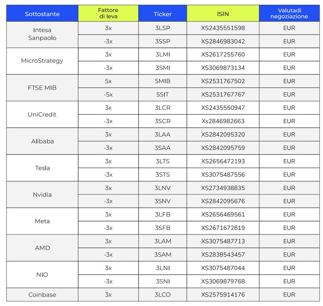Click ticker 3SAA for Alibaba
This screenshot has height=306, width=323.
(x=163, y=148)
